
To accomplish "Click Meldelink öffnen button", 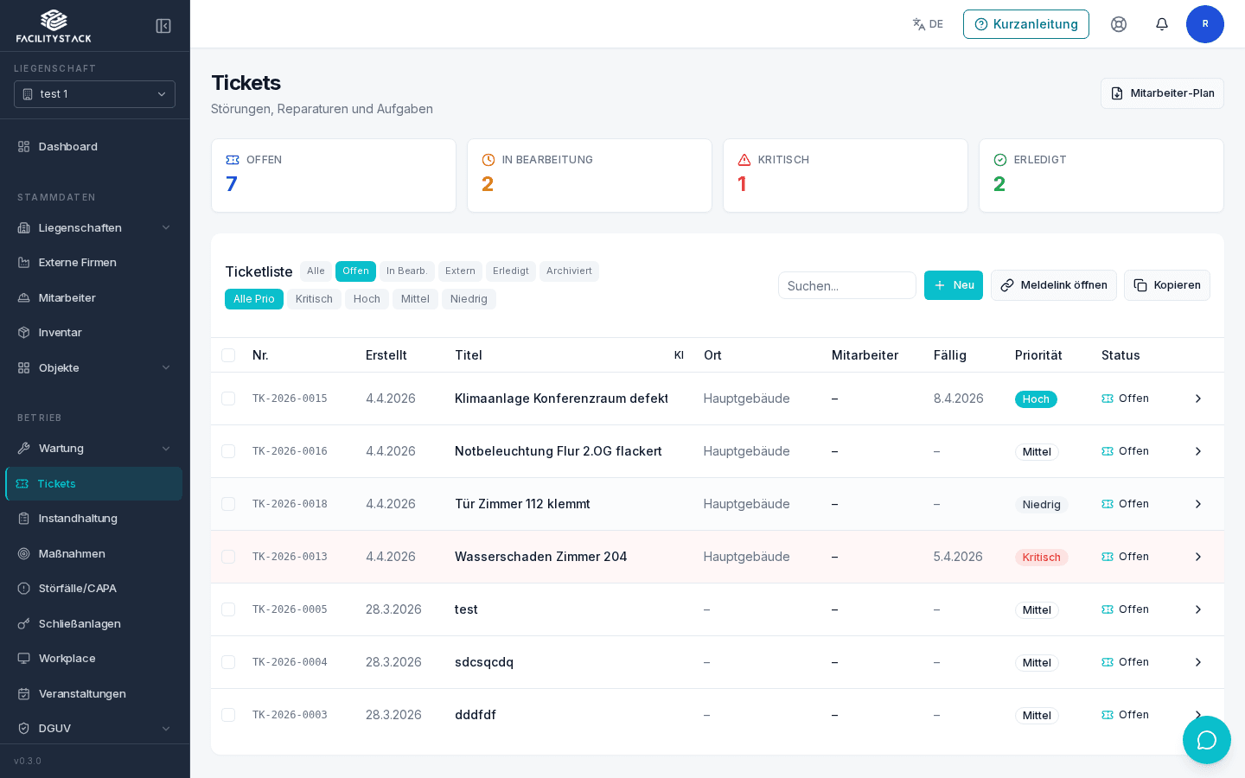I will click(x=1054, y=285).
